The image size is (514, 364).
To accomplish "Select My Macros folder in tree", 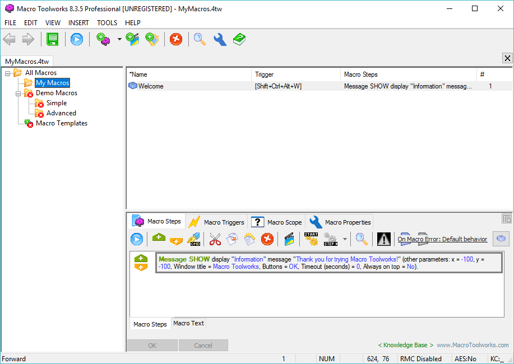I will (x=53, y=83).
